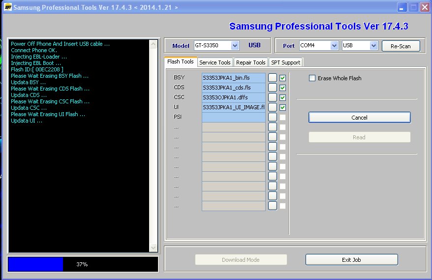Image resolution: width=432 pixels, height=280 pixels.
Task: Click the Read button
Action: [359, 137]
